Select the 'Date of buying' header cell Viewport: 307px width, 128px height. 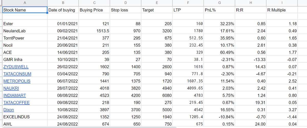pos(63,10)
